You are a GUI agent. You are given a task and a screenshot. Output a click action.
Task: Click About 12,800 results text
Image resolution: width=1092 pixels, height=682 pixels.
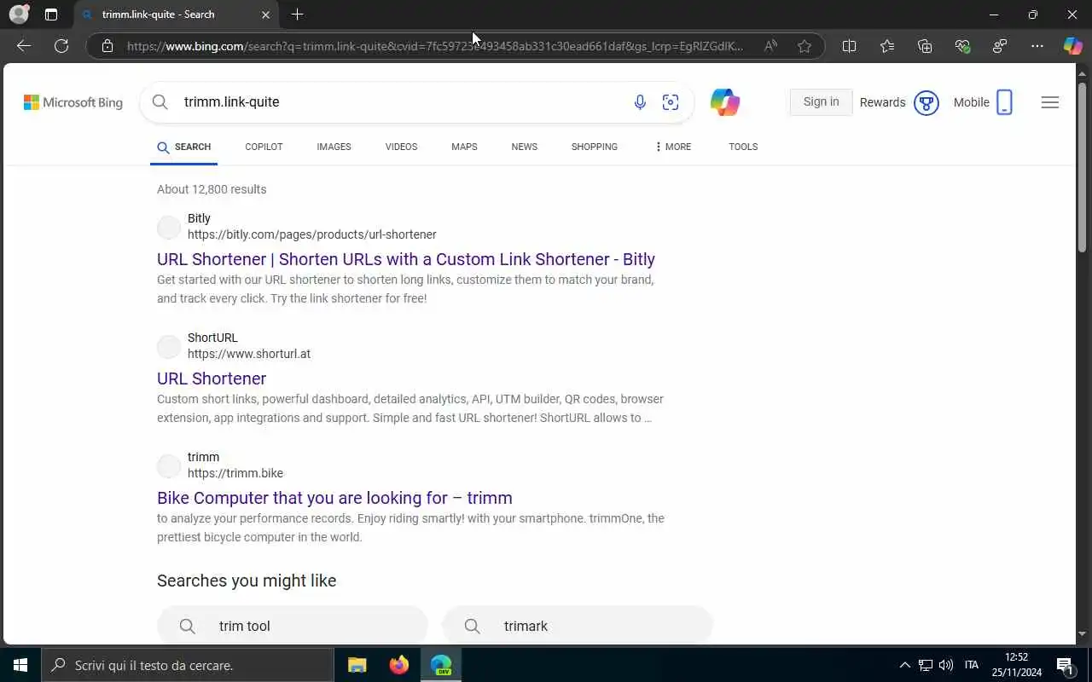click(x=212, y=189)
